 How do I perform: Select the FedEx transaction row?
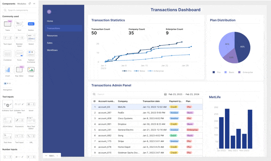coord(147,113)
